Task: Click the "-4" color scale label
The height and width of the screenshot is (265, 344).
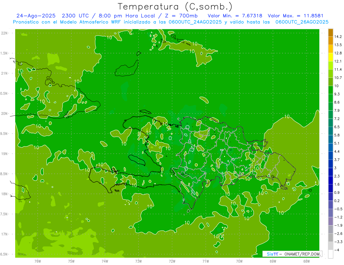Action: [337, 250]
